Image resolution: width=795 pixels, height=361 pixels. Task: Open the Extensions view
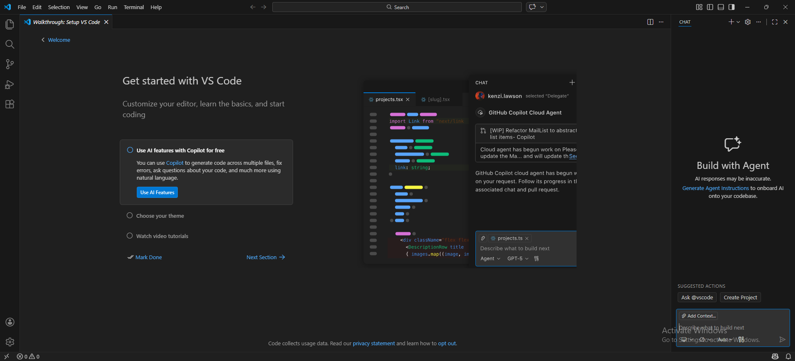point(10,104)
